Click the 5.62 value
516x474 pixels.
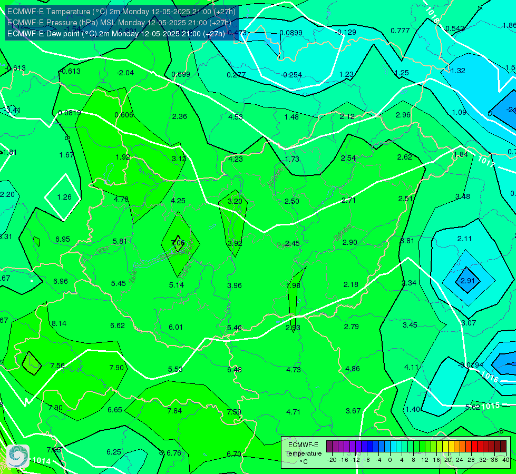click(x=473, y=407)
